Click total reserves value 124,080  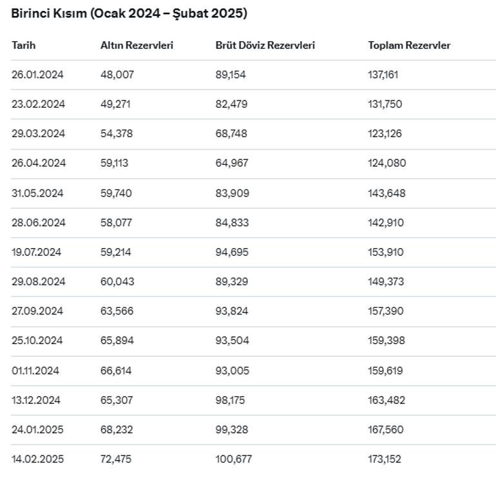[386, 164]
